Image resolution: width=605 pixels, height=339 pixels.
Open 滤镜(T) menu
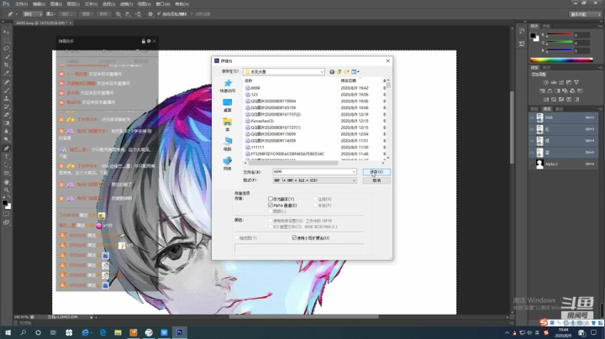tap(126, 4)
